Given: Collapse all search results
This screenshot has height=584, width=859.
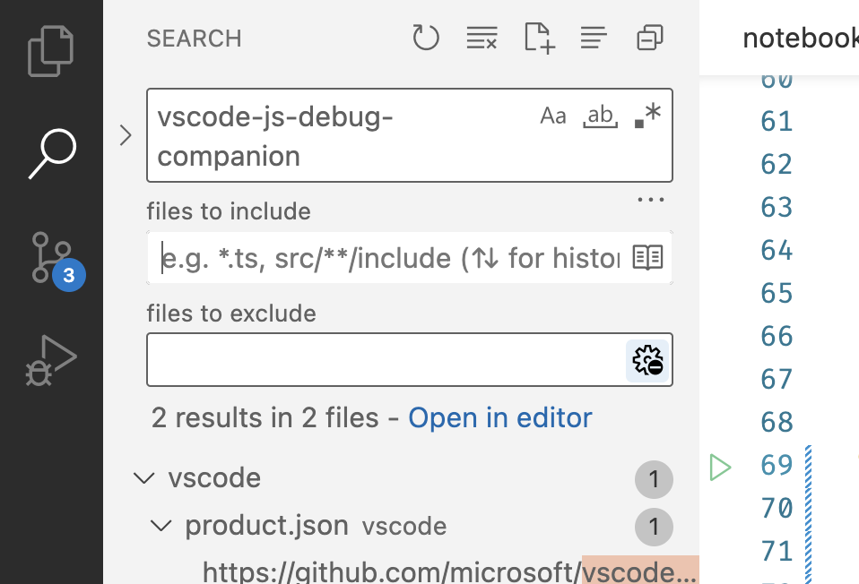Looking at the screenshot, I should point(648,38).
